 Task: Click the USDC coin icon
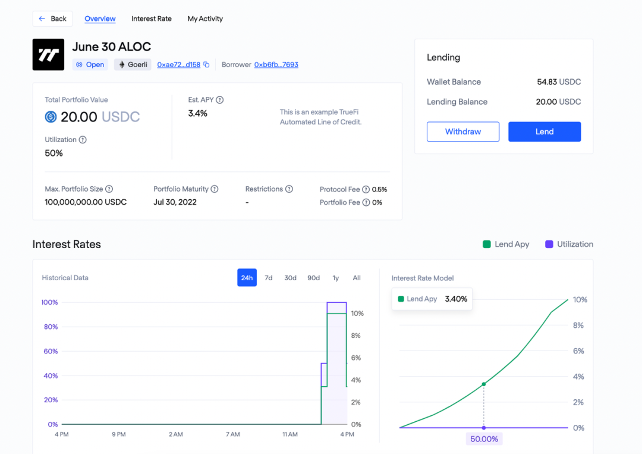click(x=51, y=117)
